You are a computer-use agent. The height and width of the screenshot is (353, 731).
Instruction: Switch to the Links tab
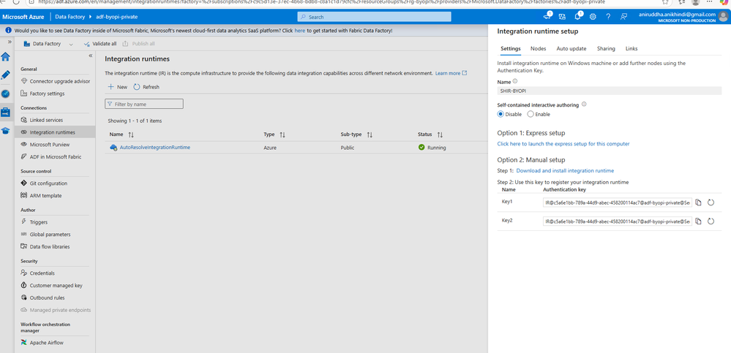tap(631, 49)
